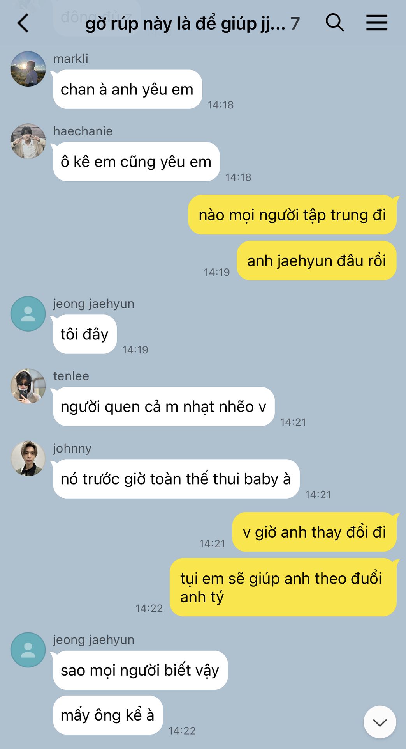The width and height of the screenshot is (406, 749).
Task: Open chat search magnifier icon
Action: (335, 23)
